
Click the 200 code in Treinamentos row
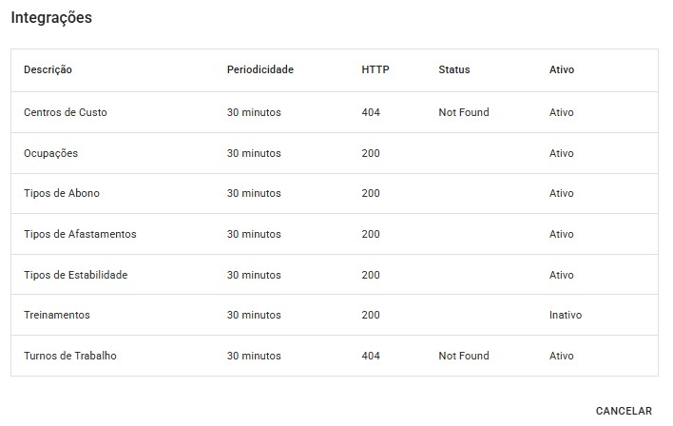371,315
